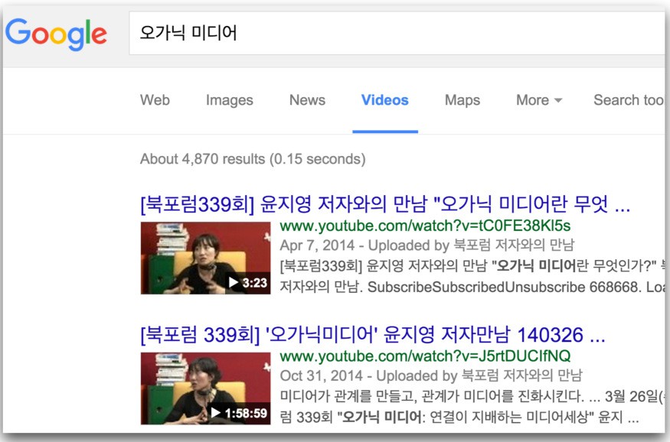Click the Apr 7, 2014 upload info line
The image size is (670, 442).
click(x=427, y=245)
